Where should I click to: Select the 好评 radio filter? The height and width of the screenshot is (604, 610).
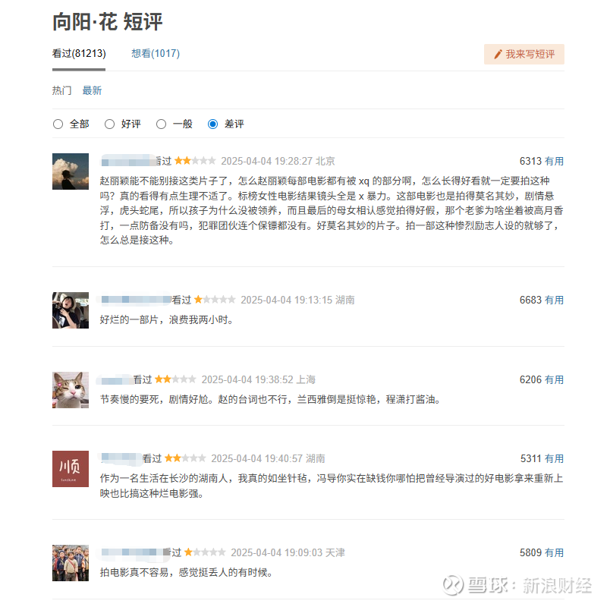[x=110, y=124]
